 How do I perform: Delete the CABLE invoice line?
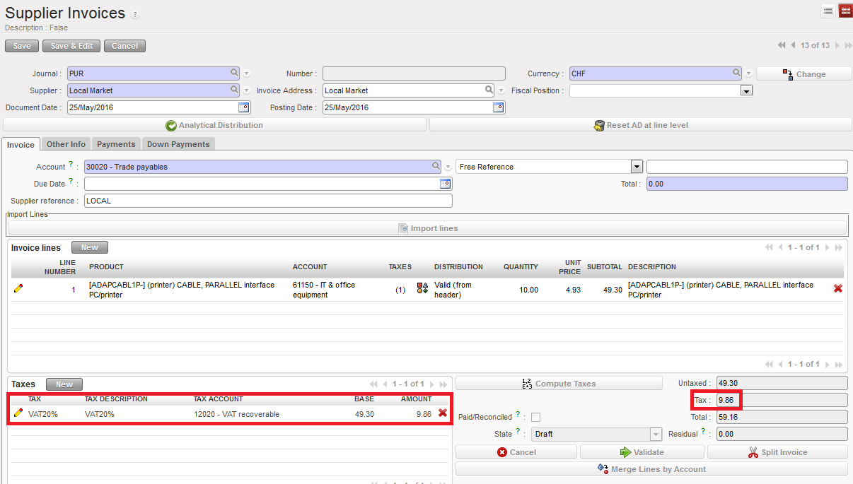(x=838, y=288)
